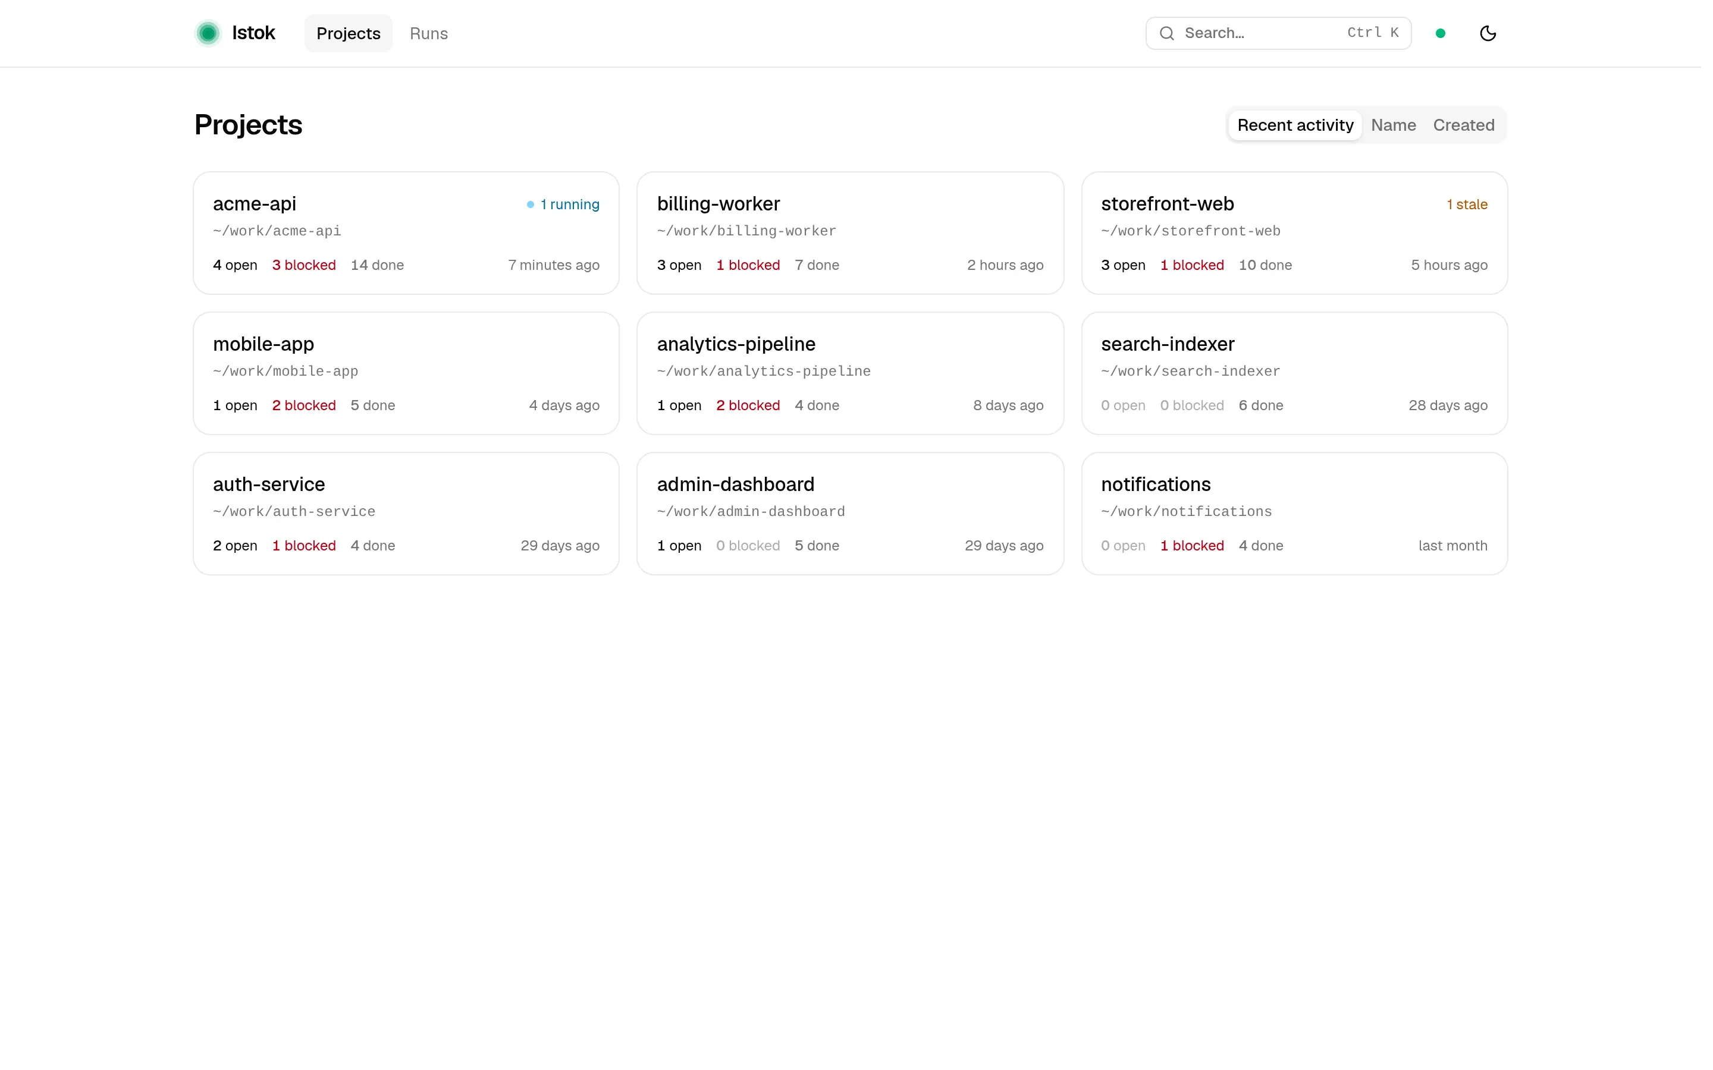
Task: Toggle dark mode with the moon icon
Action: 1488,33
